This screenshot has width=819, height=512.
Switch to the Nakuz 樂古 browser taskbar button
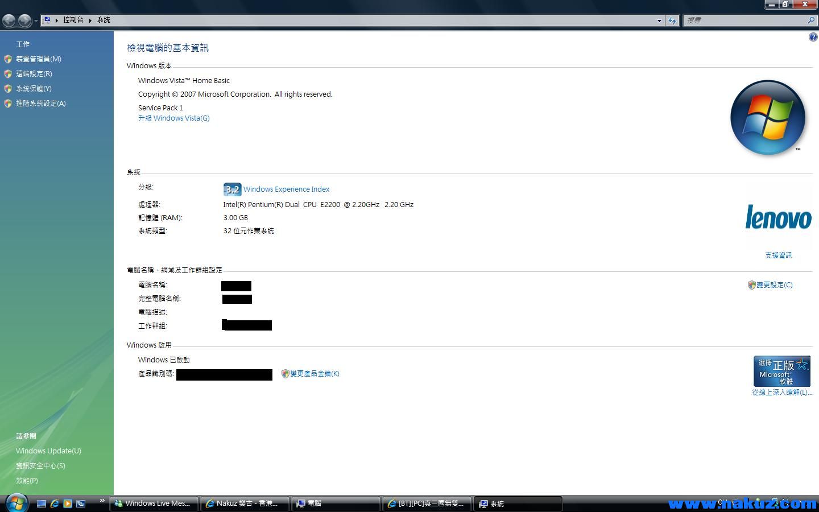pyautogui.click(x=245, y=503)
